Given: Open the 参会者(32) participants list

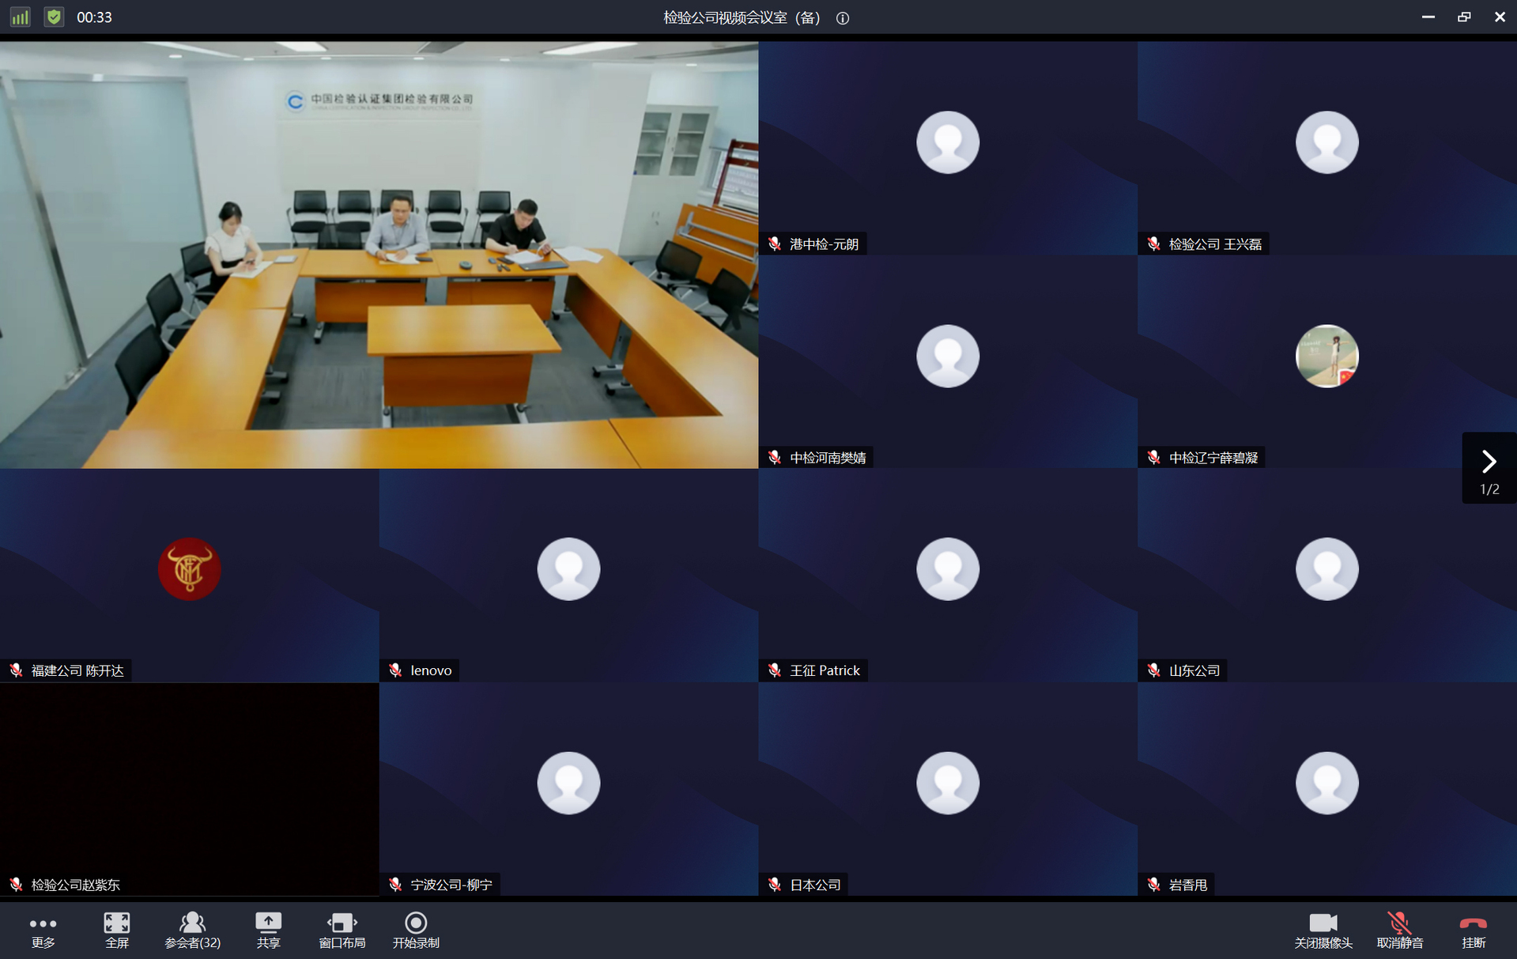Looking at the screenshot, I should (x=192, y=931).
